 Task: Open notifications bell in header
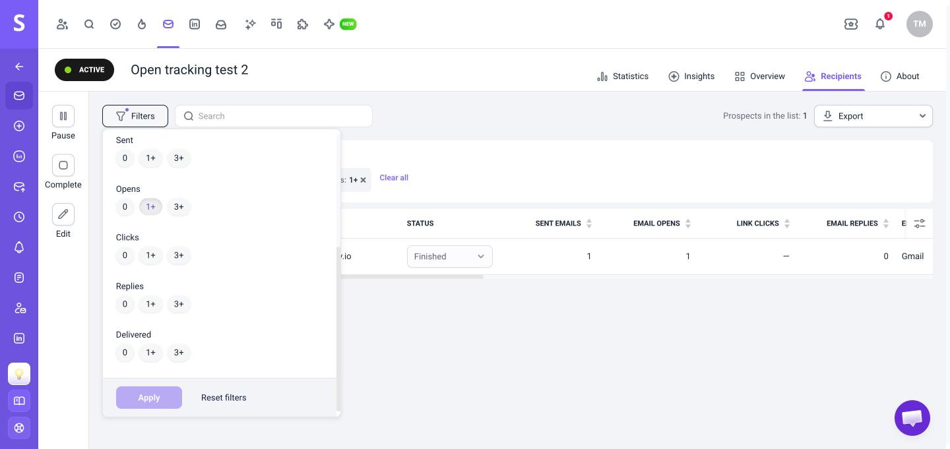(880, 24)
